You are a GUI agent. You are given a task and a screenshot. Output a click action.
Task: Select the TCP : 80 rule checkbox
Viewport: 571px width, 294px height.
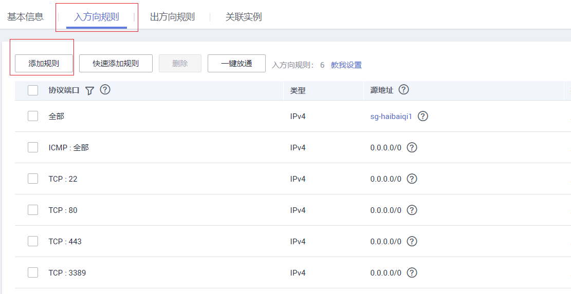click(33, 210)
